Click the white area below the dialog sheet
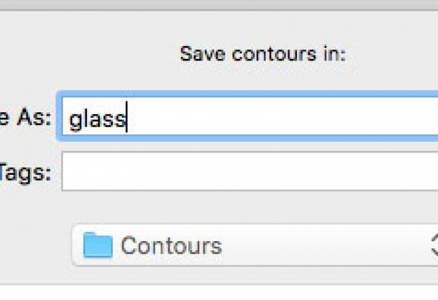Viewport: 438px width, 300px height. pos(219,293)
